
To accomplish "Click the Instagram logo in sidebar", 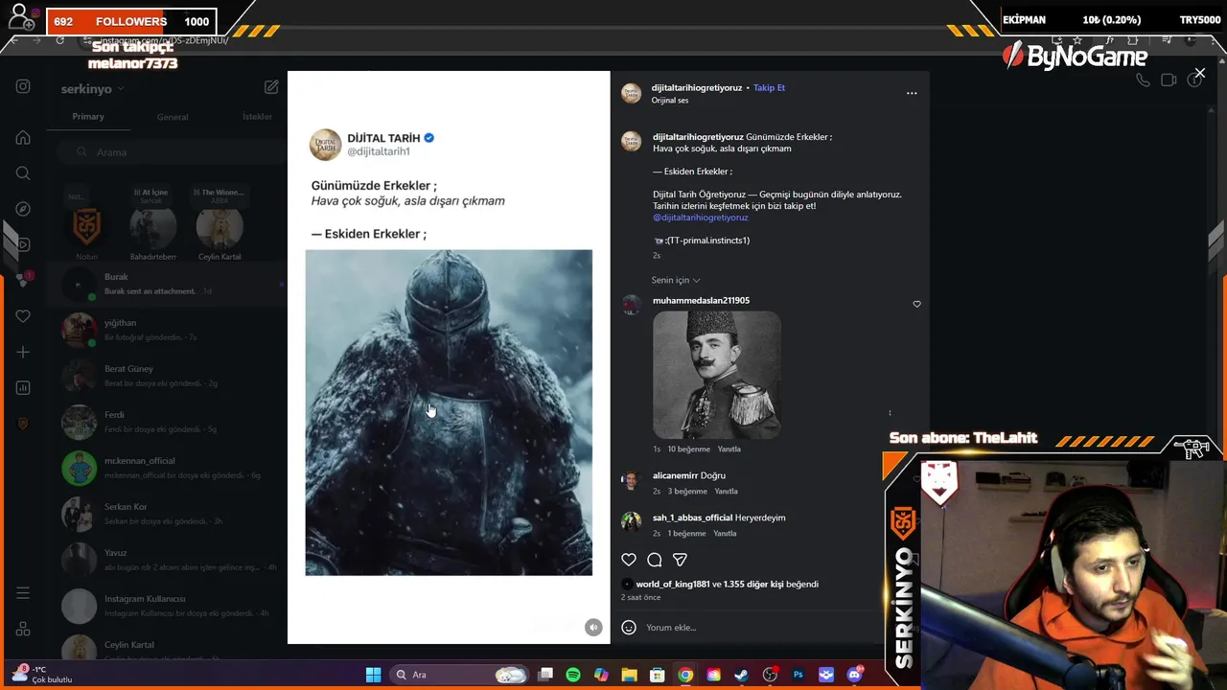I will (23, 86).
